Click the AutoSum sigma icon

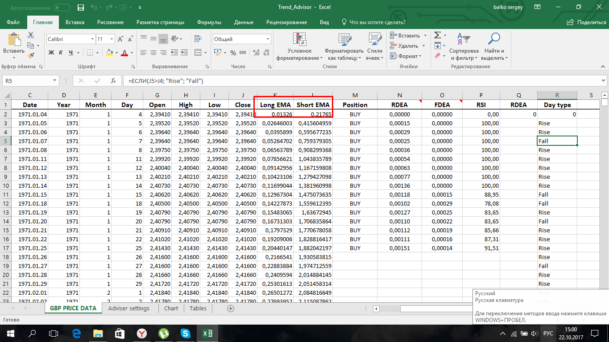tap(437, 35)
